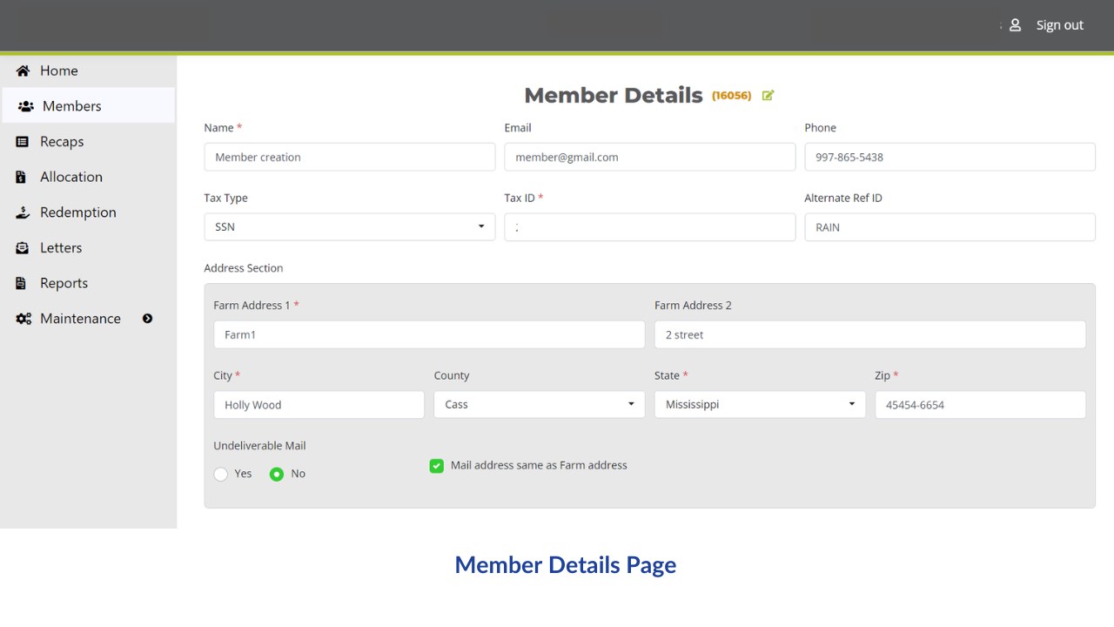Click the Maintenance gears icon

pos(23,319)
